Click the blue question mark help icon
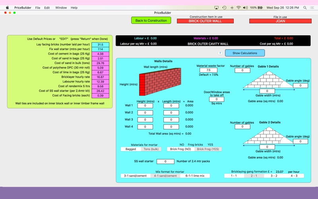This screenshot has height=199, width=318. pos(220,53)
